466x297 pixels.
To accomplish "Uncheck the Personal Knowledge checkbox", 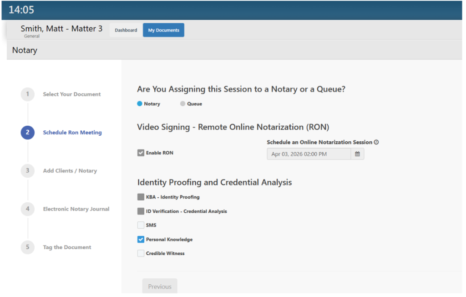I will tap(141, 240).
